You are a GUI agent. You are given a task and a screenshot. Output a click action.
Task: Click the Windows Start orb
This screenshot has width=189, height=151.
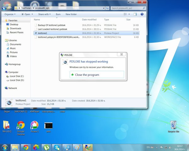[5, 148]
